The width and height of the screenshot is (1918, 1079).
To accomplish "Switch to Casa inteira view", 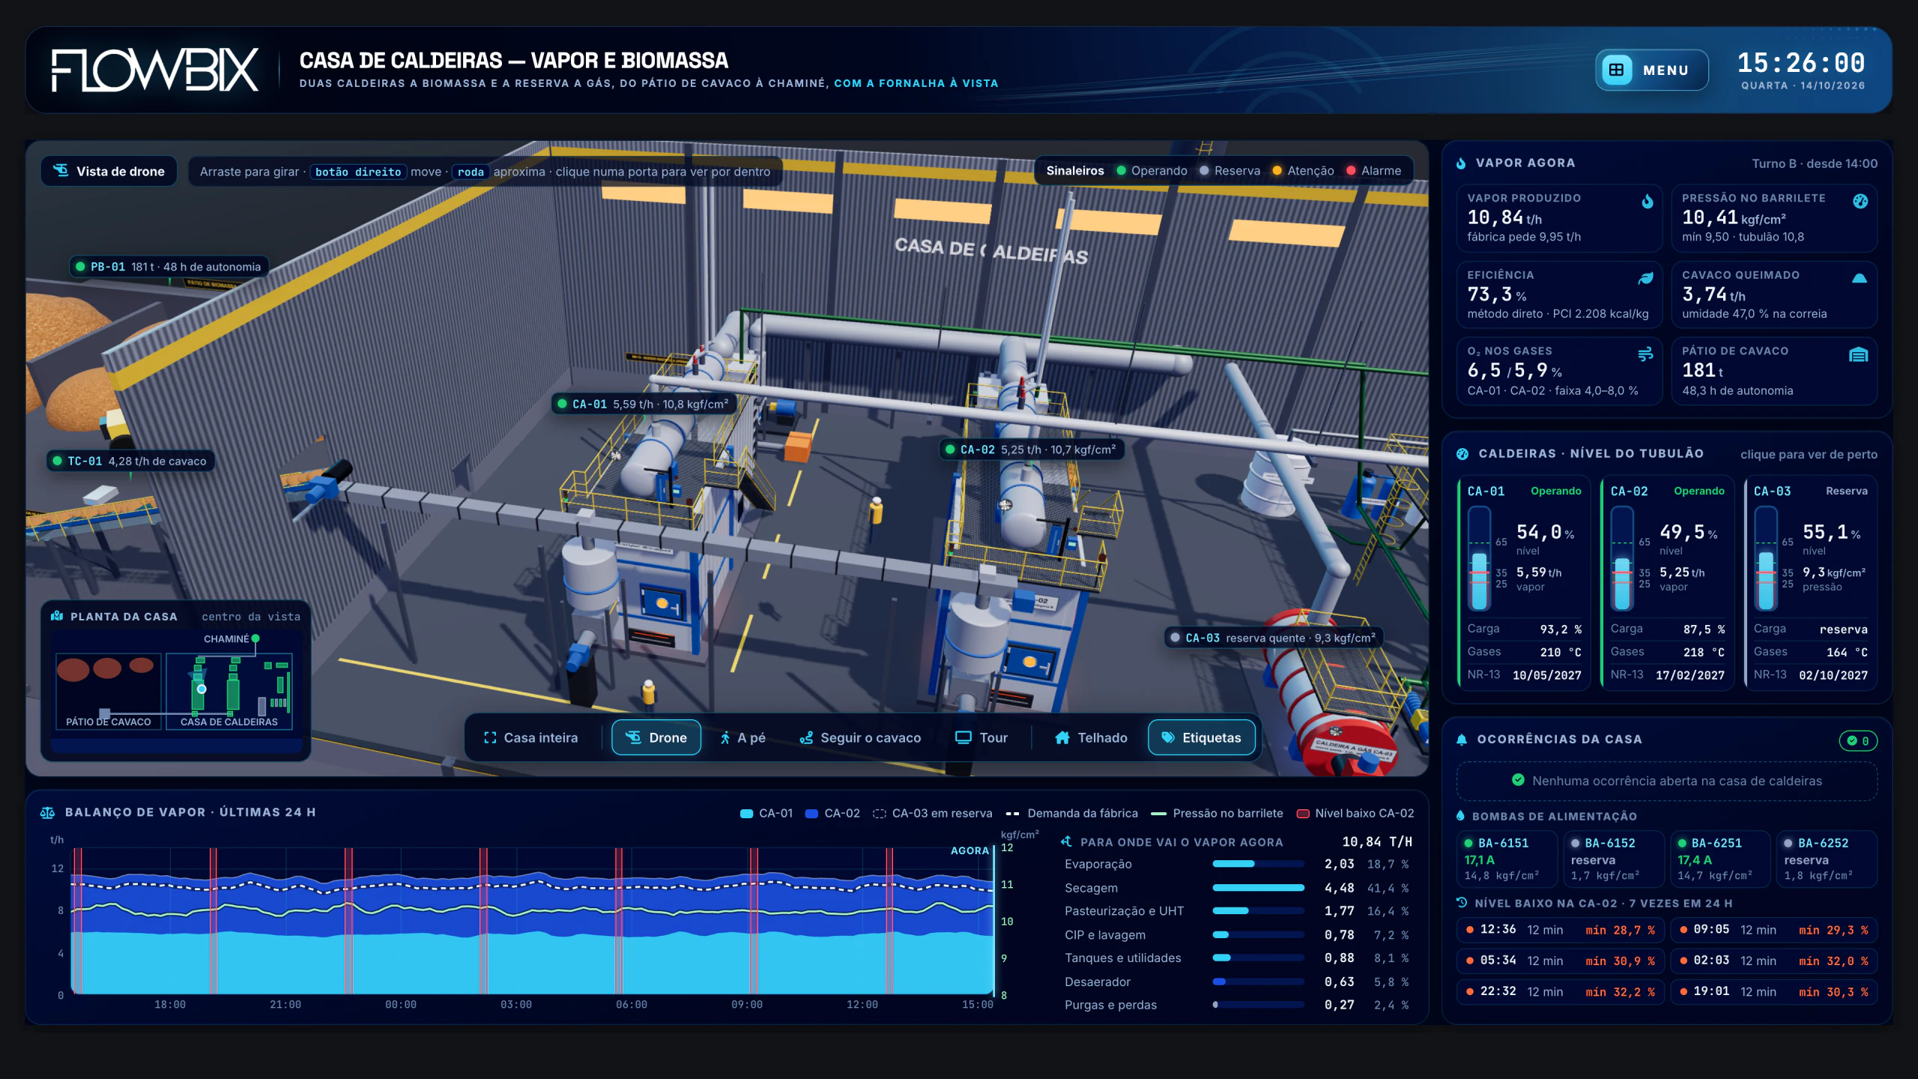I will 531,738.
